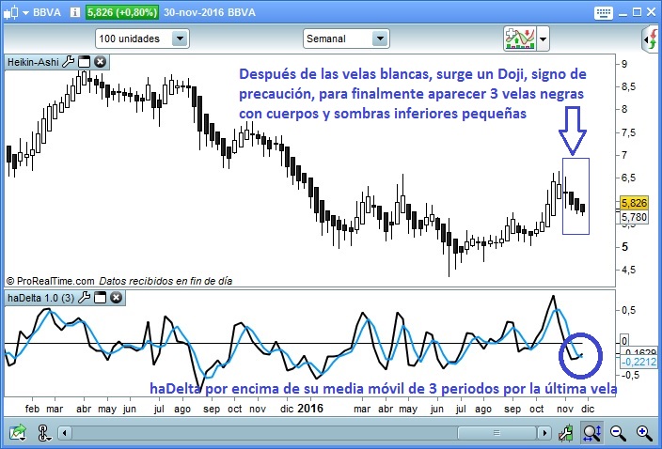662x449 pixels.
Task: Maximize the haDelta panel
Action: tap(100, 297)
